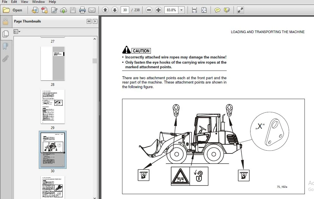314x199 pixels.
Task: Click the Add sticky note comment icon
Action: [x=217, y=10]
